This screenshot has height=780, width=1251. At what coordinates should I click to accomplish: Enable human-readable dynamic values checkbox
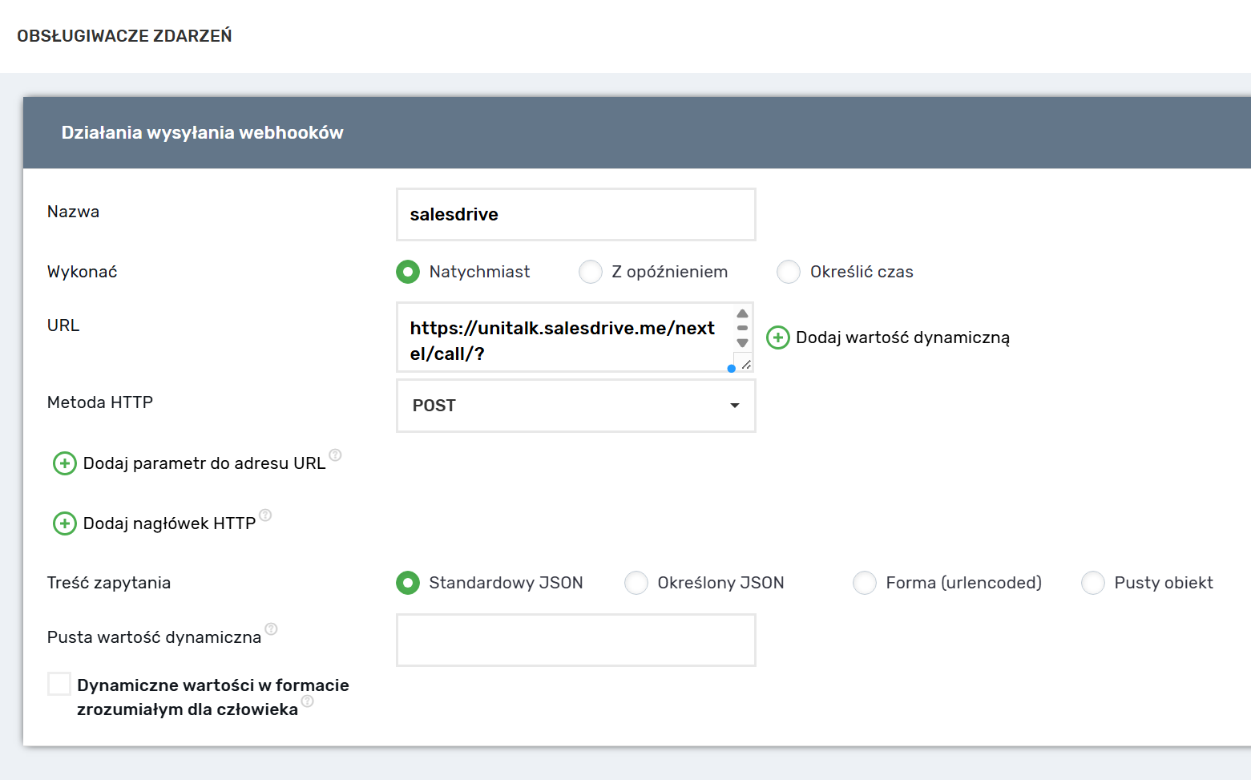(59, 684)
